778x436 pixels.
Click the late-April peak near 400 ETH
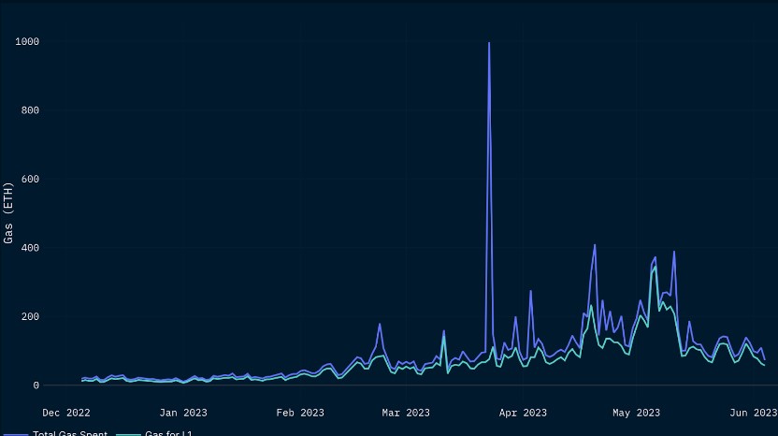595,246
